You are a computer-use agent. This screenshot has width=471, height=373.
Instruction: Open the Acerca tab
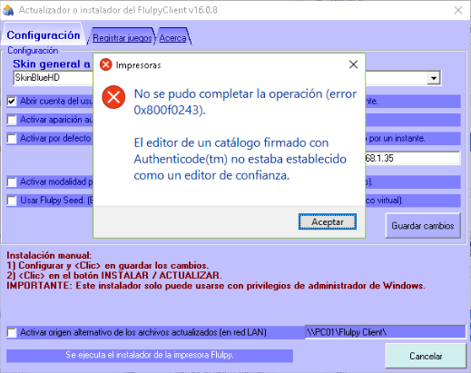(x=172, y=38)
